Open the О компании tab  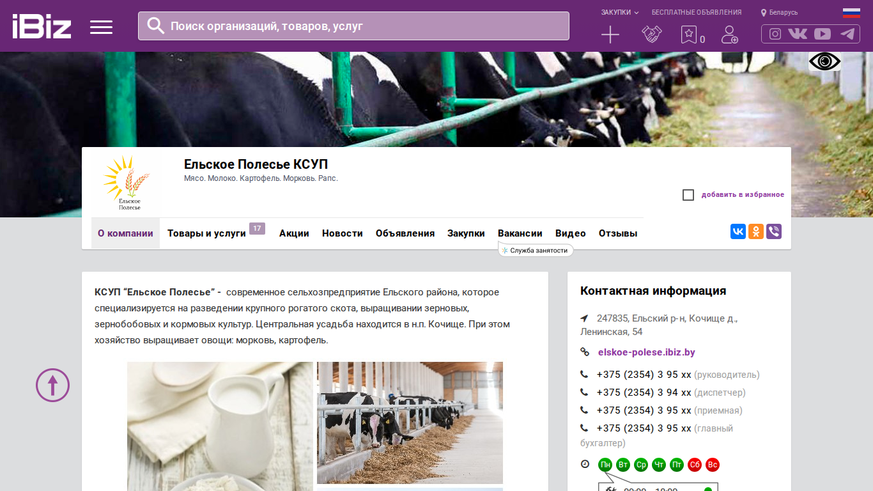125,233
